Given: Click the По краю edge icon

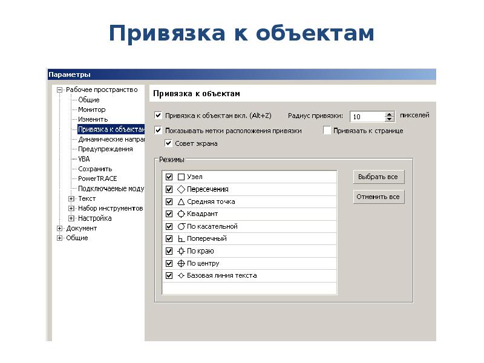Looking at the screenshot, I should coord(181,251).
